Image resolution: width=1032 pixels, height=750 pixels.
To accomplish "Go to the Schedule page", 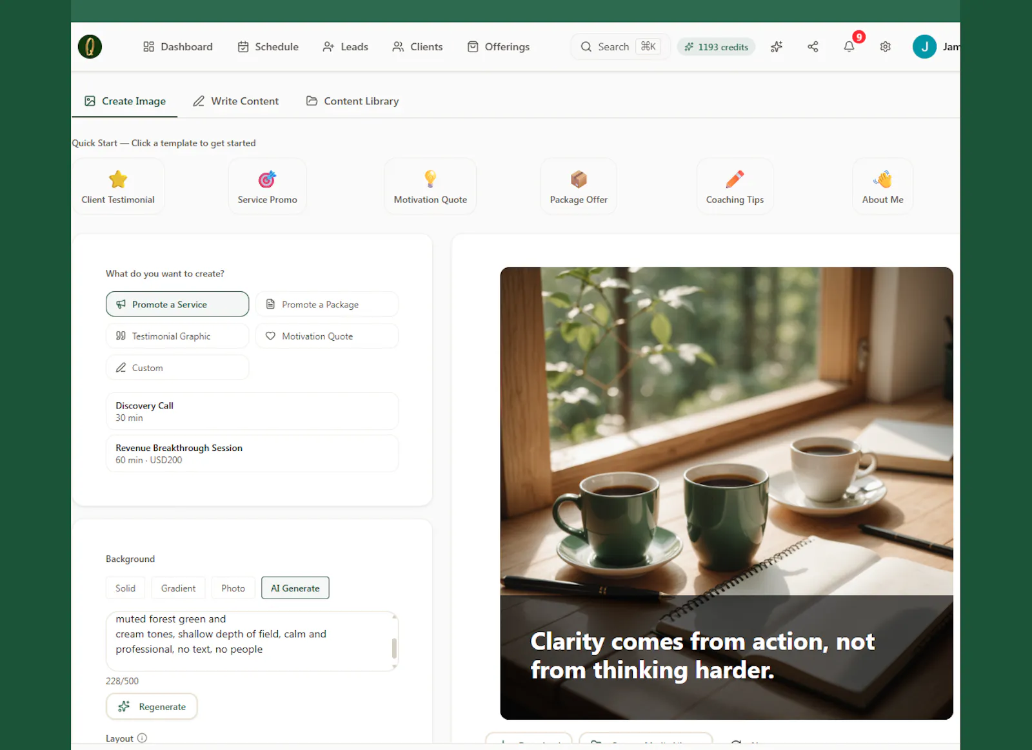I will point(268,46).
